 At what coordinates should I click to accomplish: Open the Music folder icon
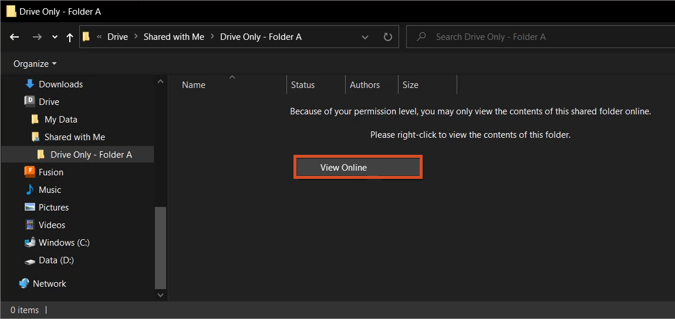30,189
